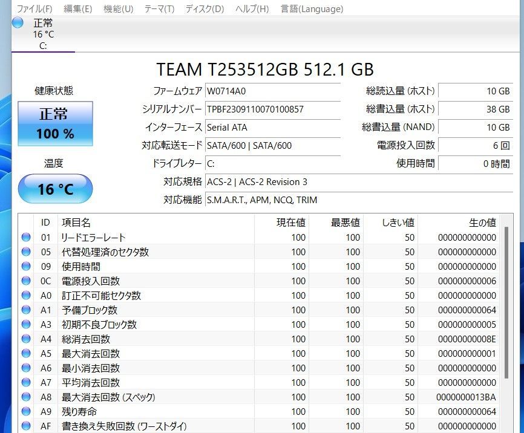This screenshot has width=524, height=433.
Task: Open the ディスク(D) menu
Action: (205, 8)
